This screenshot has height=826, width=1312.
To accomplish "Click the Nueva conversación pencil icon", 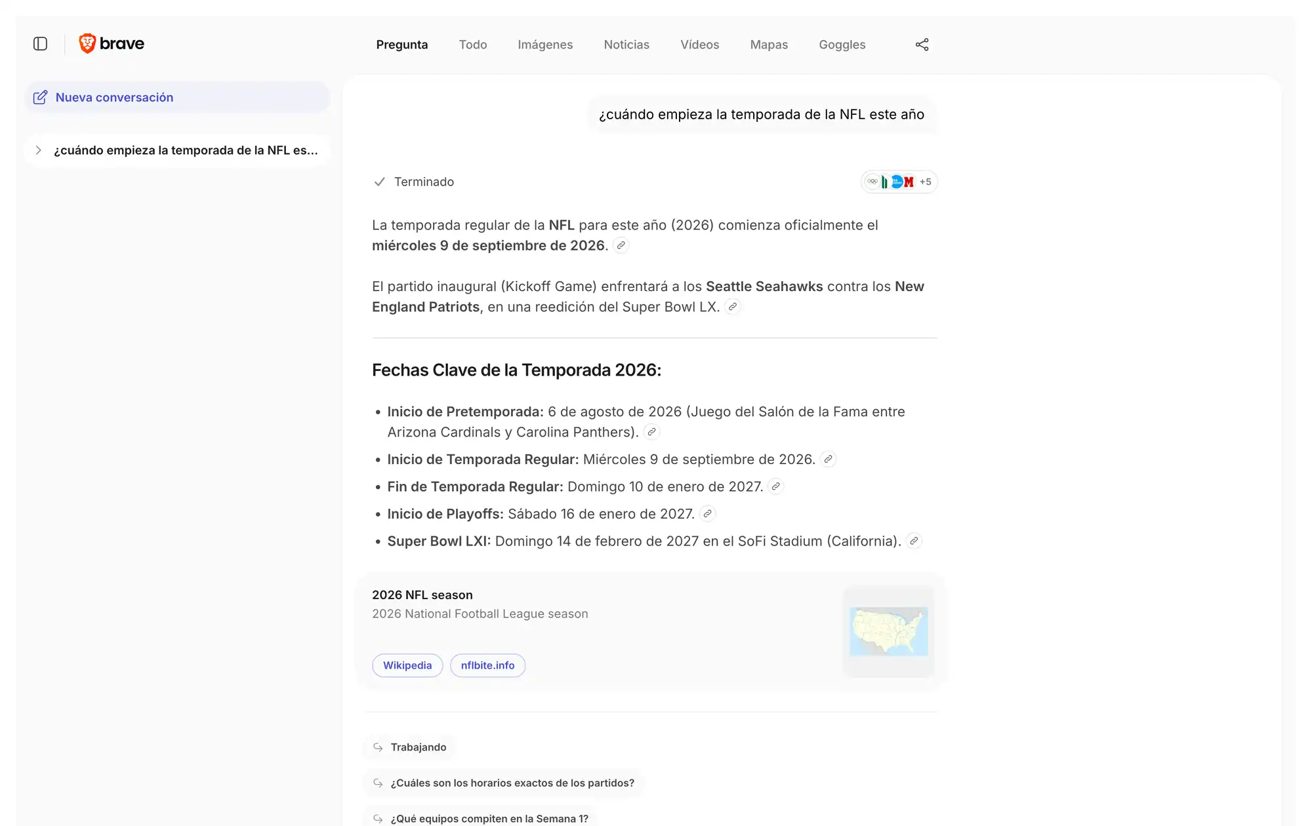I will [40, 97].
